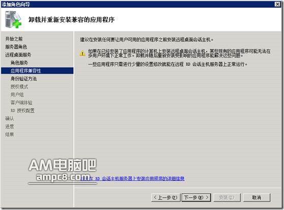Click the disabled 安装 button
The width and height of the screenshot is (284, 210).
tap(227, 197)
